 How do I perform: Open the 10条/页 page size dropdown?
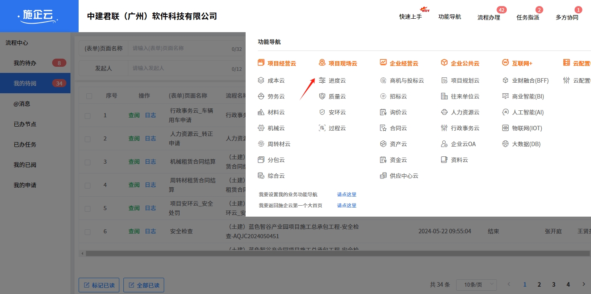coord(476,285)
